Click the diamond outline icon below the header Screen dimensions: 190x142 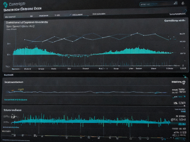tap(185, 11)
